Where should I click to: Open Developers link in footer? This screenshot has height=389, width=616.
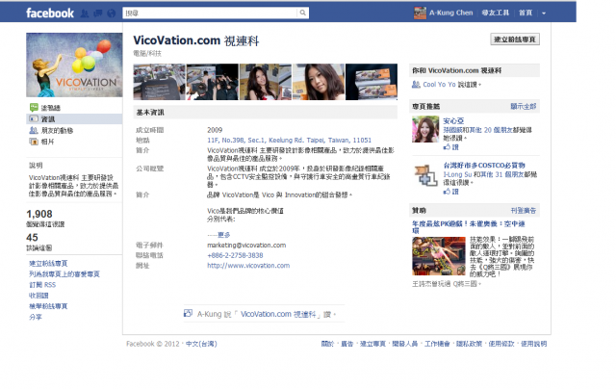coord(404,344)
